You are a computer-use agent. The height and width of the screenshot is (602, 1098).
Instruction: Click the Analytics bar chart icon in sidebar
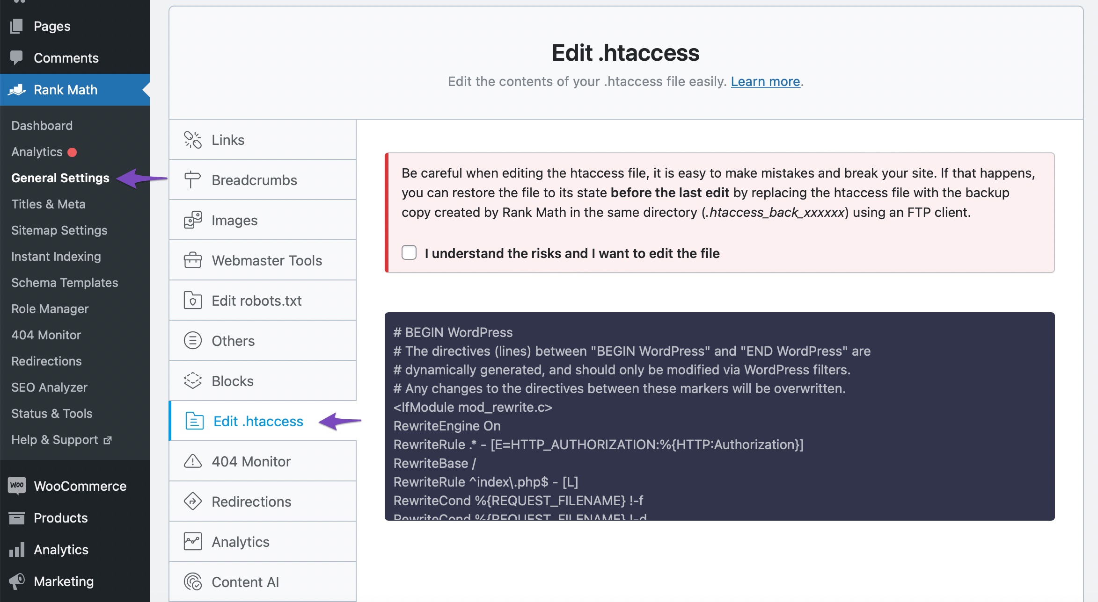[x=16, y=550]
